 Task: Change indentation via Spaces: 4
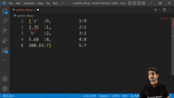[104, 96]
